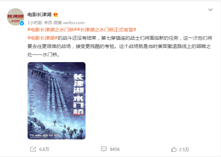Click the text line about 美军撤退路线
221x157 pixels.
(119, 46)
